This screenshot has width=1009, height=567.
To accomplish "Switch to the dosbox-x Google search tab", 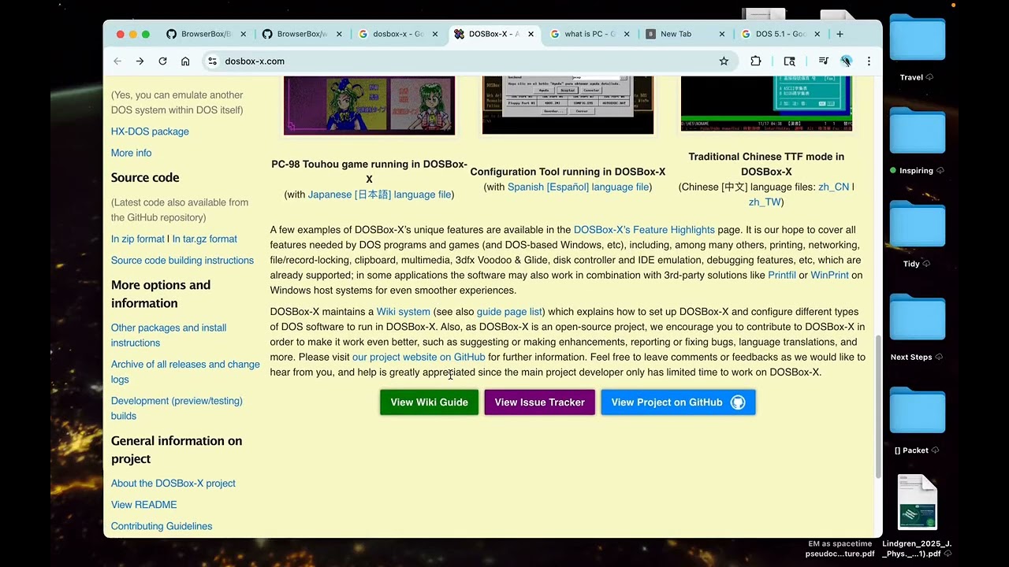I will click(398, 34).
